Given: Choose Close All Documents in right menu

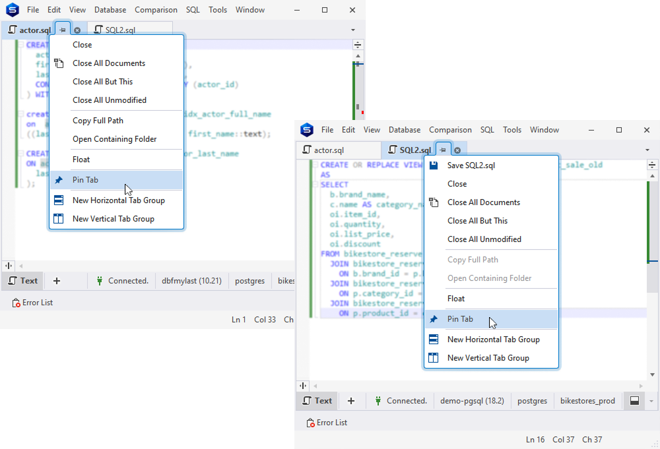Looking at the screenshot, I should click(x=491, y=202).
